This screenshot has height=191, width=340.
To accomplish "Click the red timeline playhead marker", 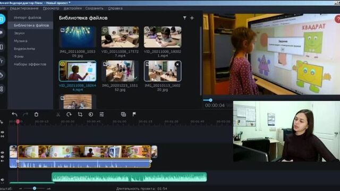I will coord(18,121).
